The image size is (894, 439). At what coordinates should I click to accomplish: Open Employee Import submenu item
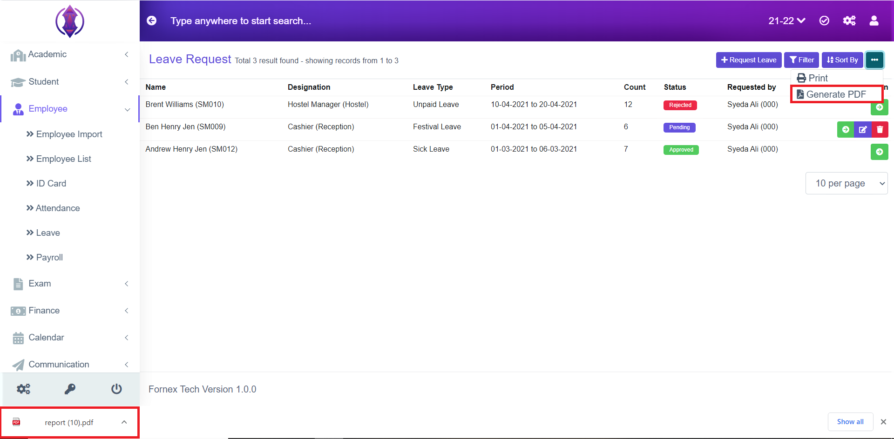coord(64,134)
